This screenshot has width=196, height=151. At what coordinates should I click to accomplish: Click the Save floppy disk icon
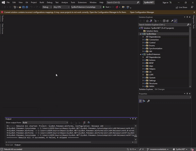pyautogui.click(x=24, y=7)
